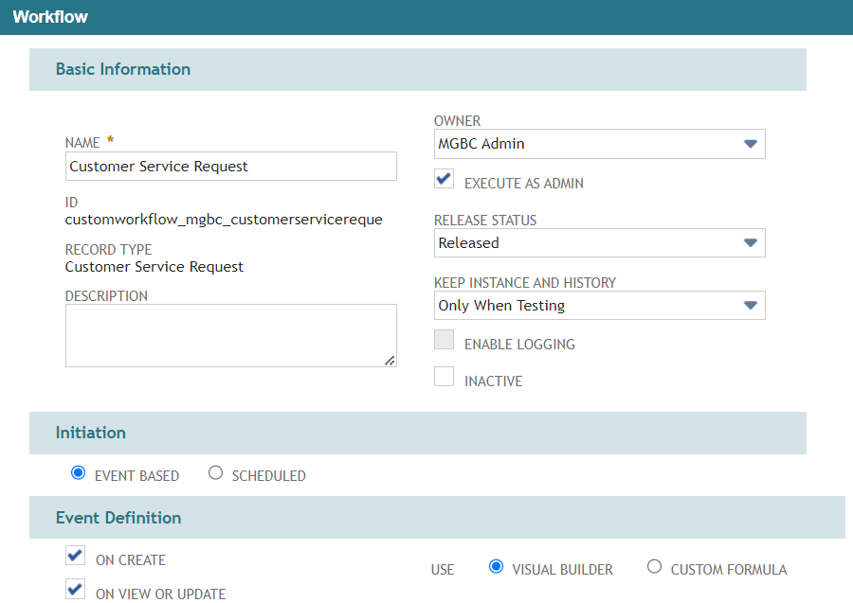The image size is (853, 603).
Task: Click the Basic Information section header
Action: [x=418, y=69]
